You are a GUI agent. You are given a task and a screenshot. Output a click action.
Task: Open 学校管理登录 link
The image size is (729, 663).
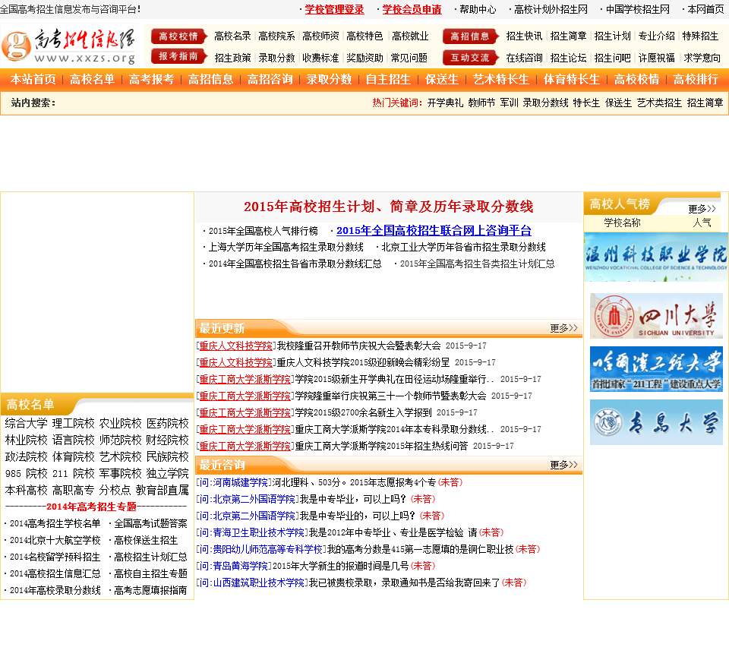click(334, 10)
